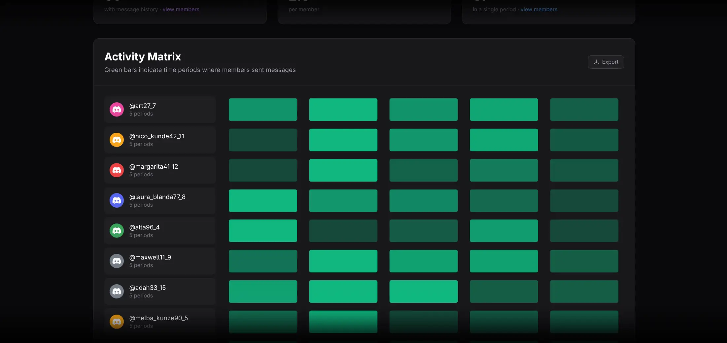Click @art27_7 third period bar
The height and width of the screenshot is (343, 727).
(424, 110)
